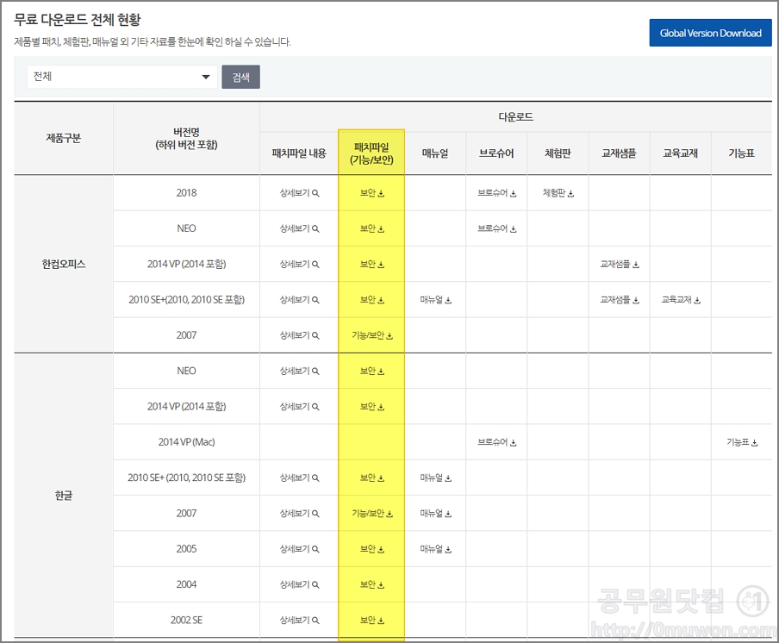The image size is (779, 643).
Task: Download 보안 patch for 한글 NEO
Action: point(372,371)
